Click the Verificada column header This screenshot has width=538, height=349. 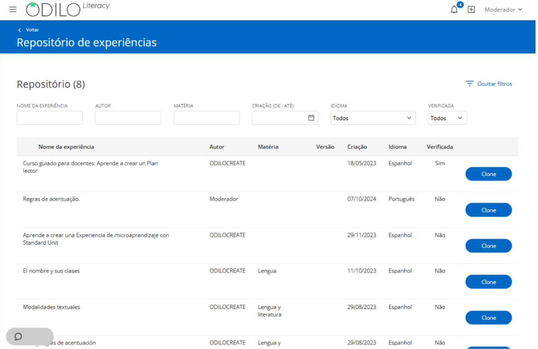(440, 147)
